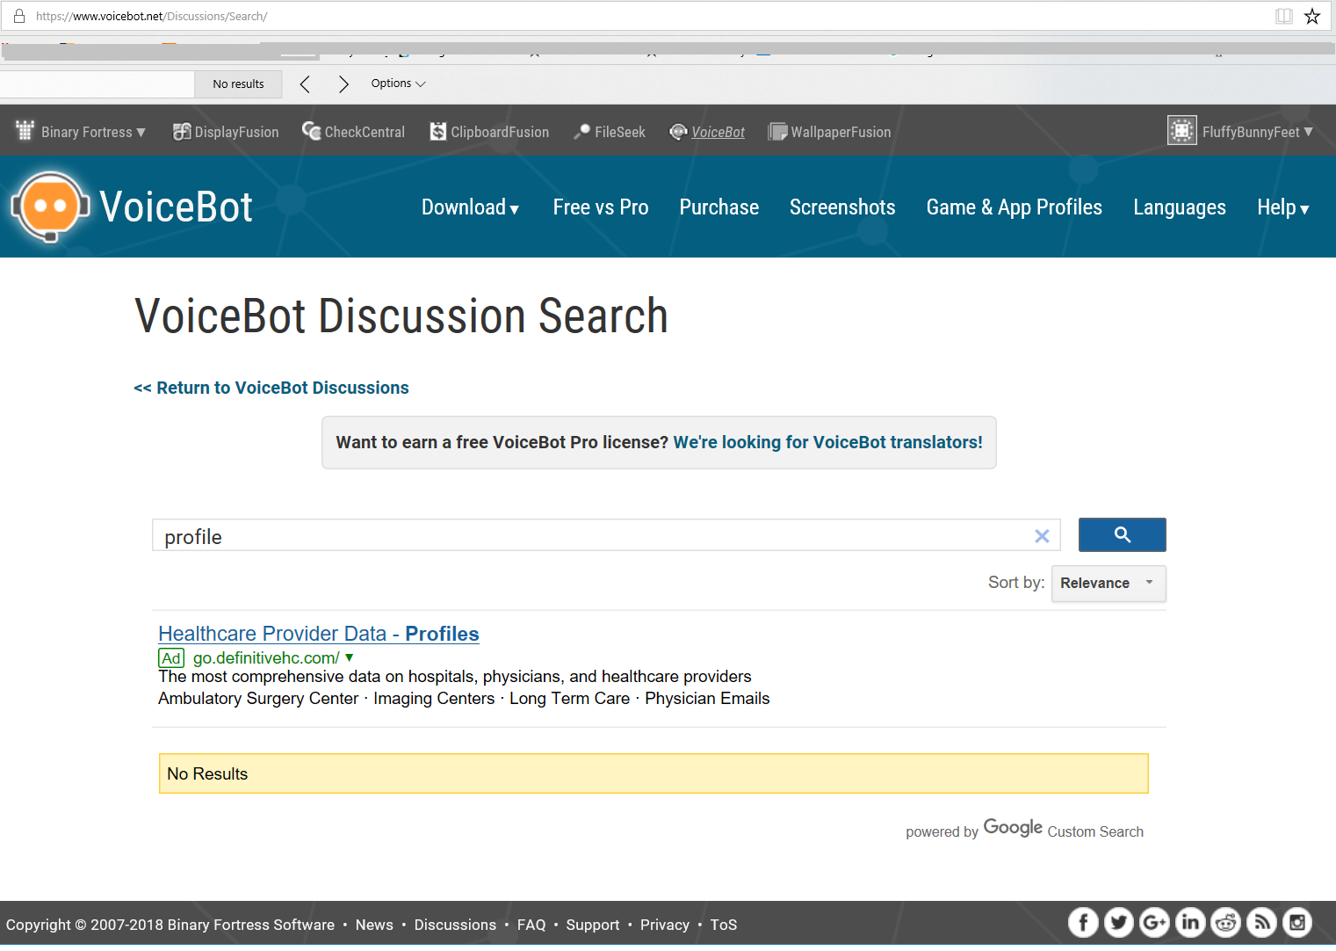Open the FluffyBunnyFeet account menu
The height and width of the screenshot is (951, 1336).
[1240, 132]
